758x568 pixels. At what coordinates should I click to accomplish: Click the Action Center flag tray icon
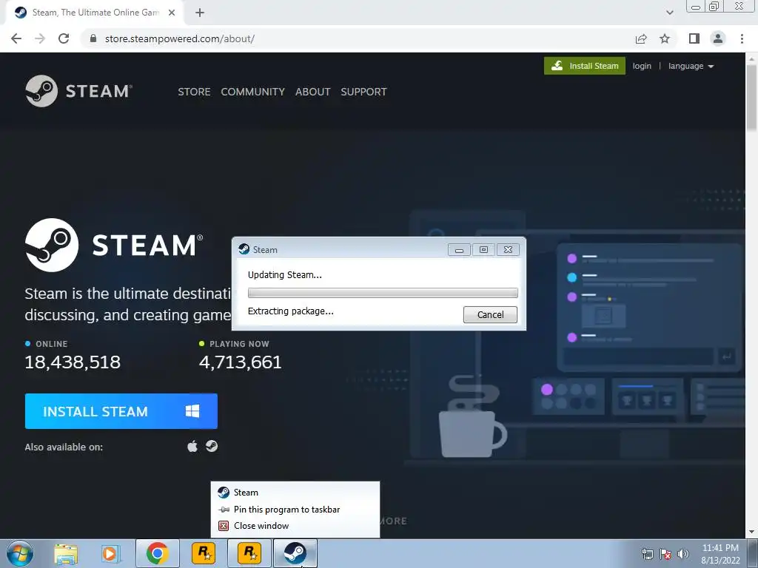[665, 554]
